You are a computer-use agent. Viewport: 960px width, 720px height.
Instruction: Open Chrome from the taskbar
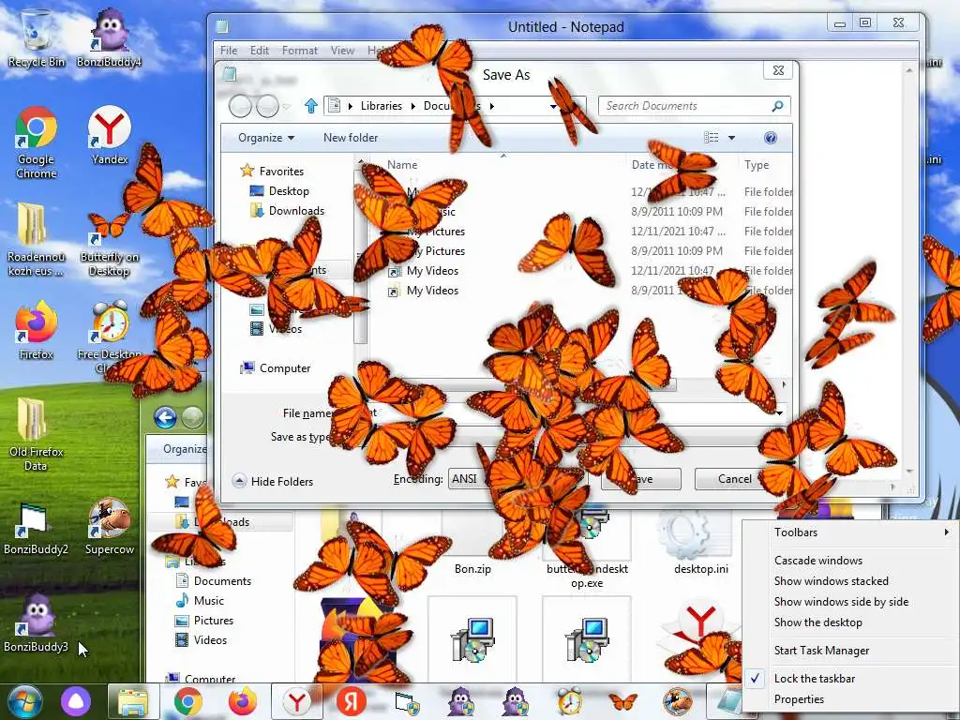[x=187, y=702]
